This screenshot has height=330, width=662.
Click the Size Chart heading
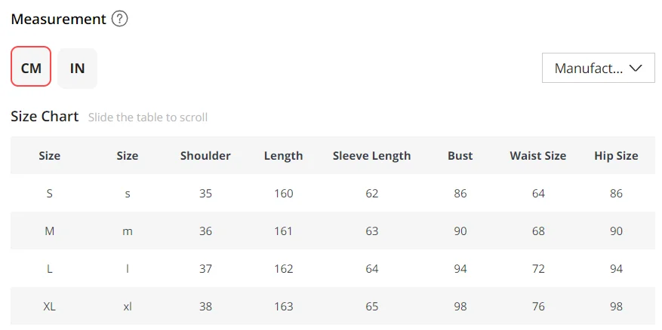tap(45, 117)
